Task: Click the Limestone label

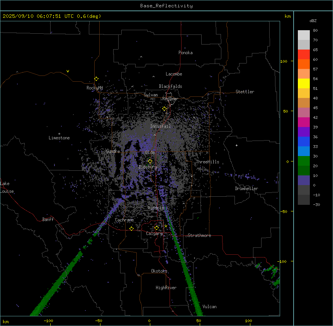Action: [59, 138]
